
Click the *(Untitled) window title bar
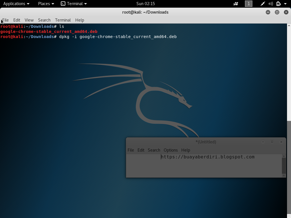pos(206,142)
